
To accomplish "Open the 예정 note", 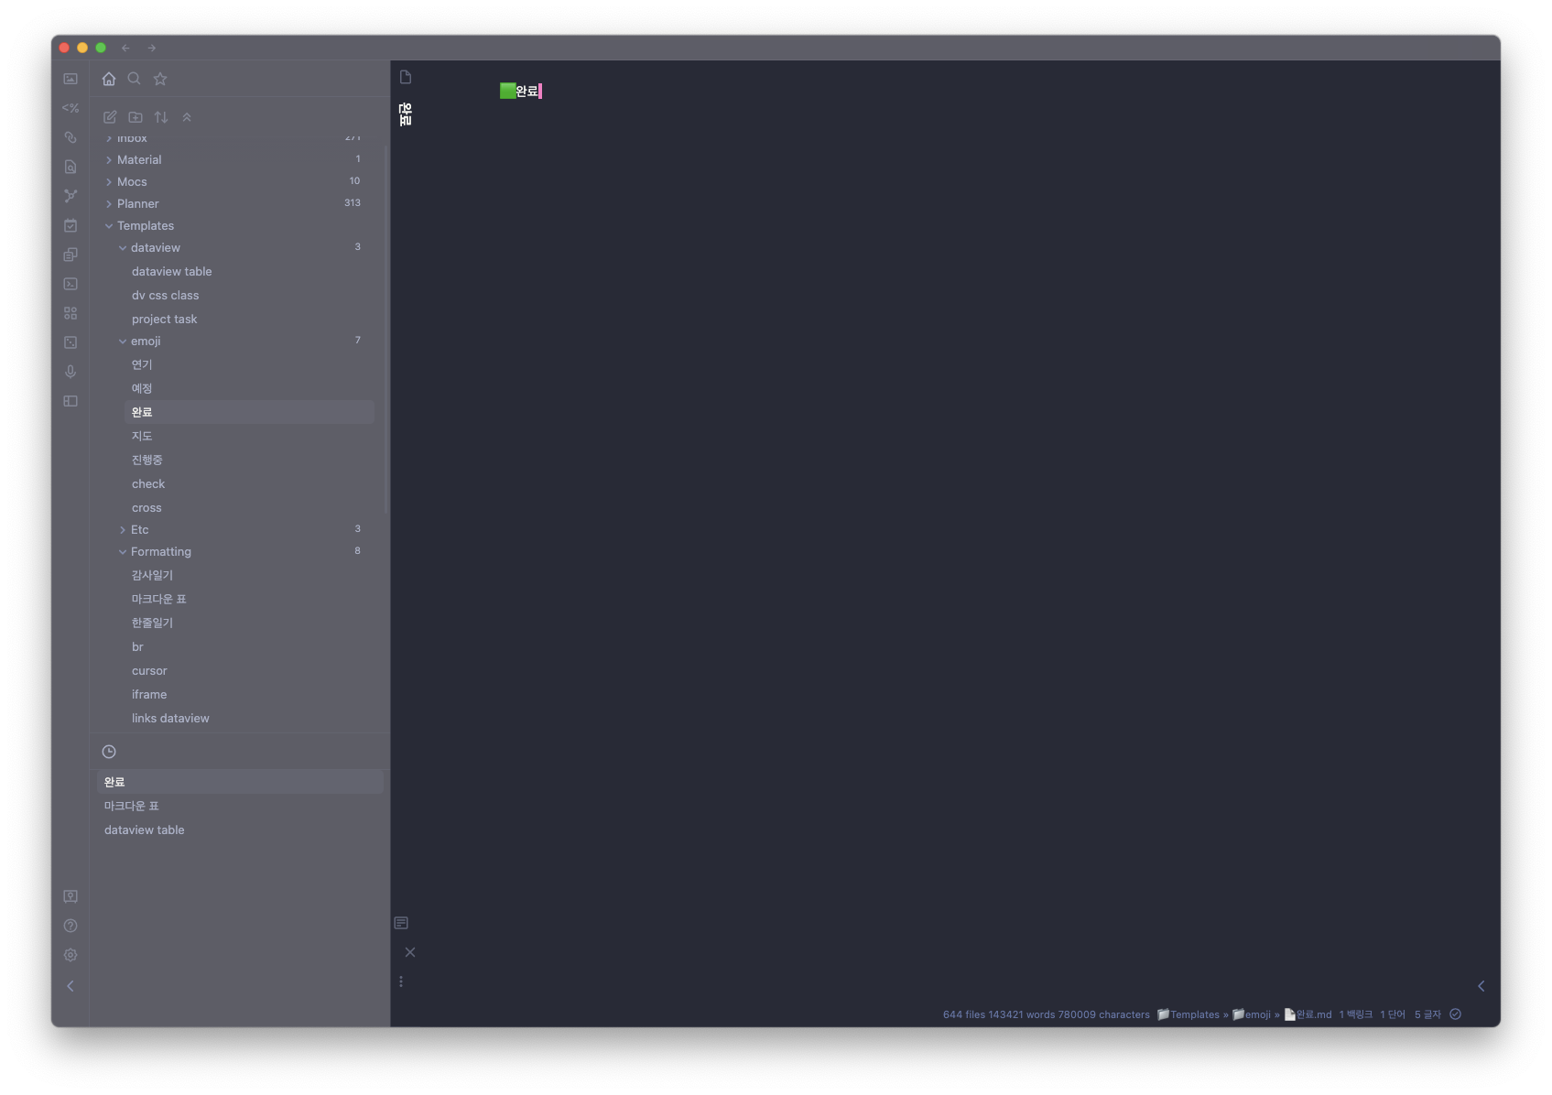I will pyautogui.click(x=249, y=388).
